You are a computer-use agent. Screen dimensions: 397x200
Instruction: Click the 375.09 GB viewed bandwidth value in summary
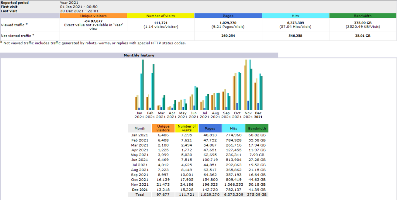[x=363, y=23]
